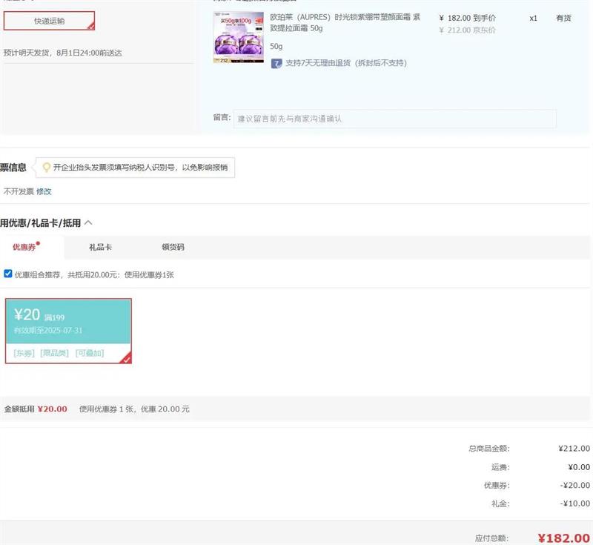Click the 可叠加 tag on the coupon
The width and height of the screenshot is (593, 545).
[90, 353]
